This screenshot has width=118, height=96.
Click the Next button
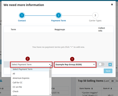[x=108, y=71]
